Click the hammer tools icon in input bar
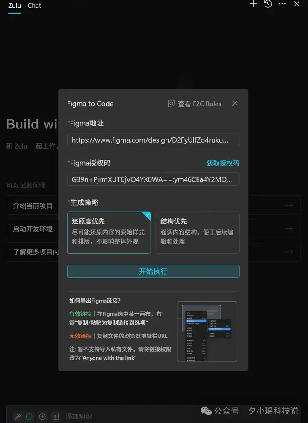 pos(18,417)
